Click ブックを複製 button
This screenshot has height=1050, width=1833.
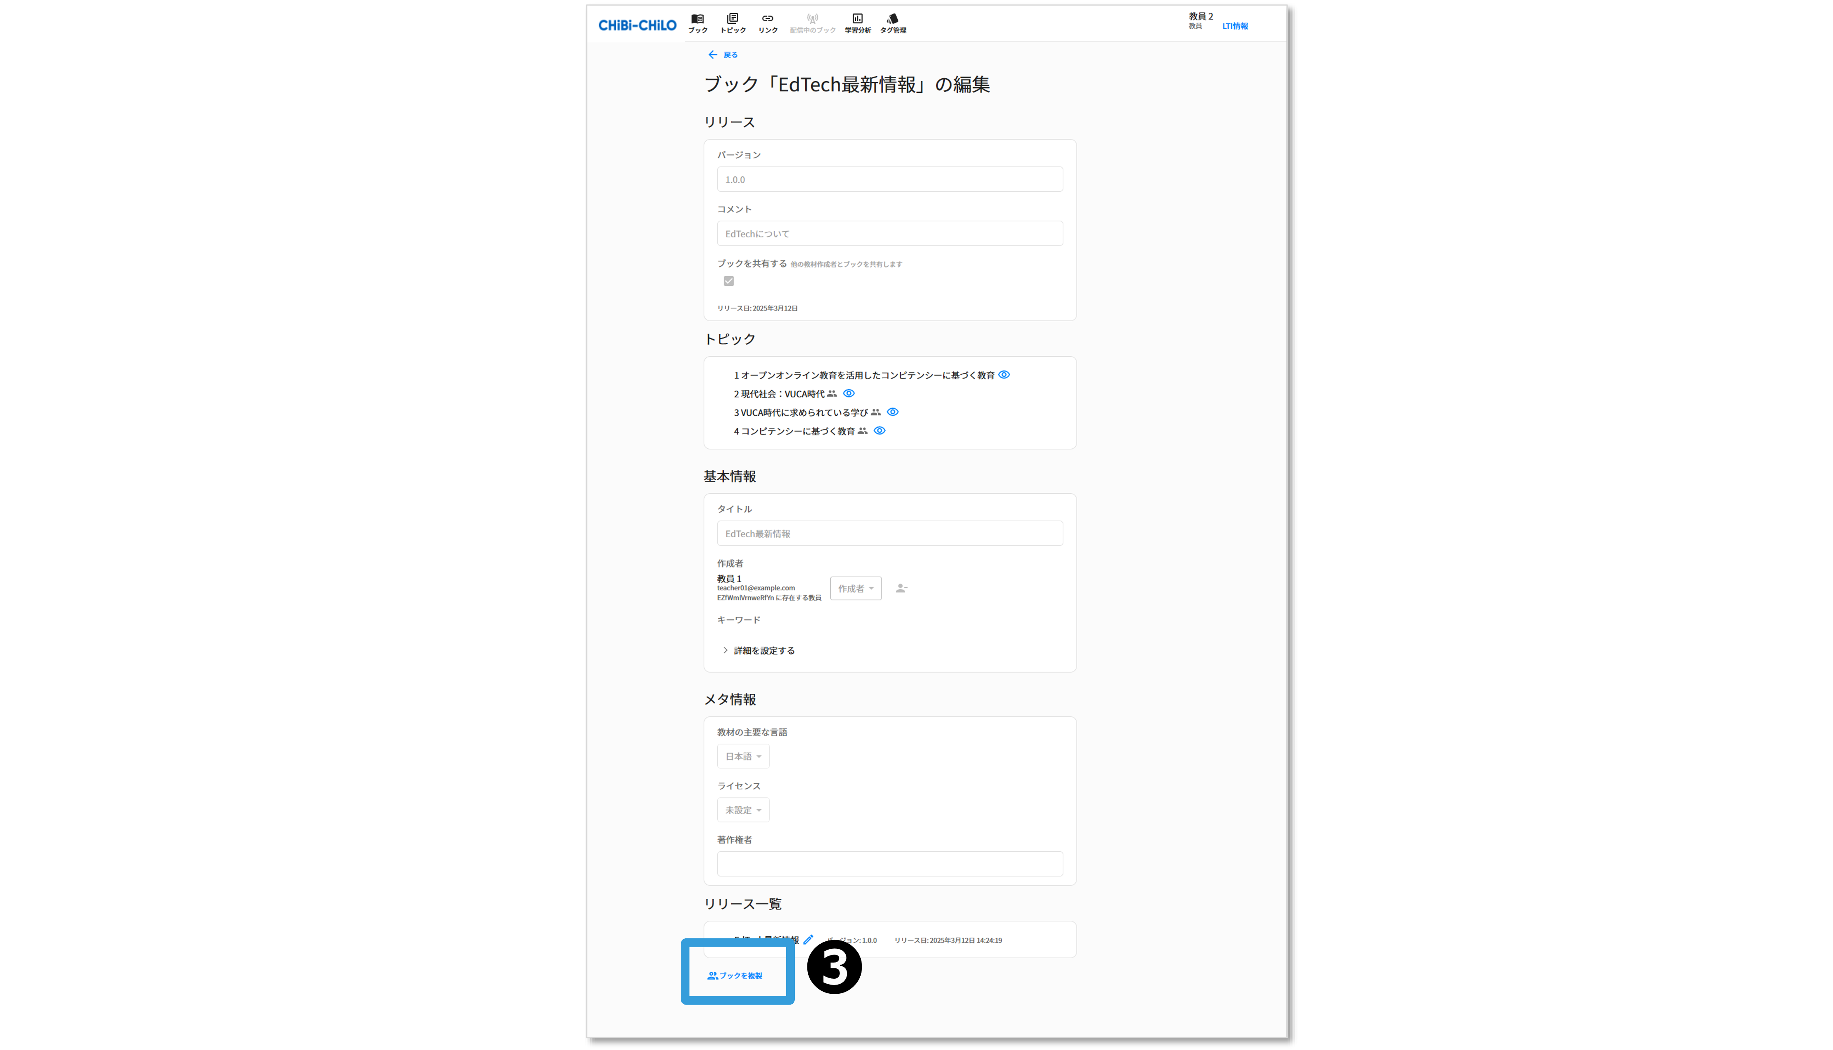[735, 976]
